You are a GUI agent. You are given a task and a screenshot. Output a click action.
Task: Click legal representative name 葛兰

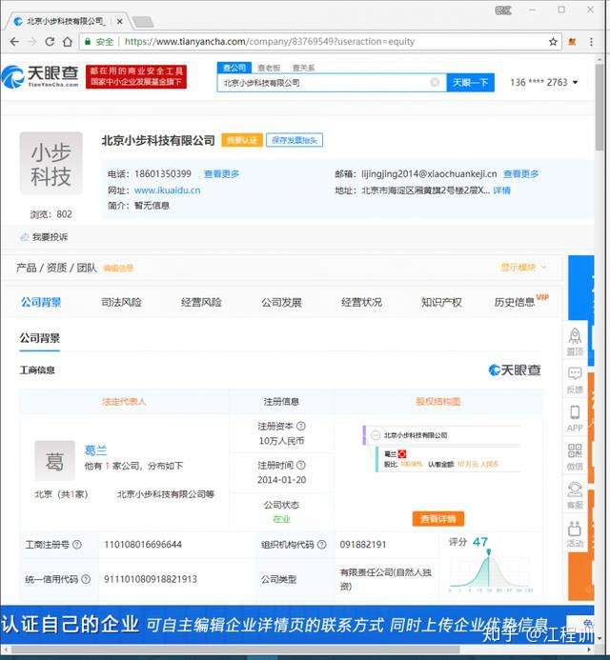click(95, 450)
